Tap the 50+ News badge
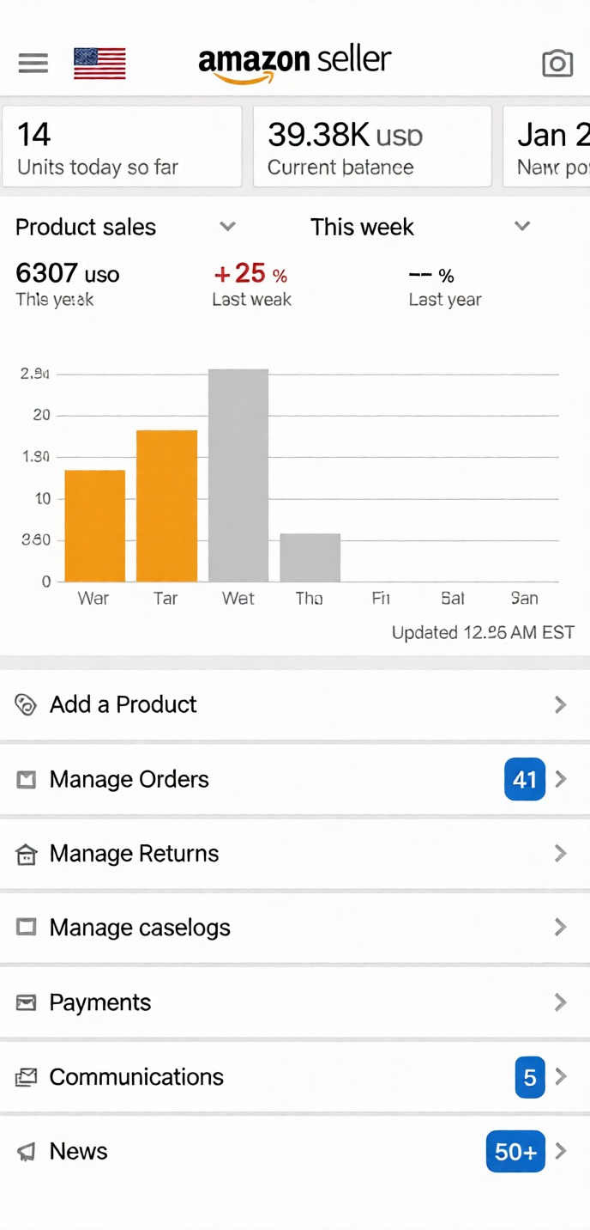Screen dimensions: 590x1230 tap(515, 1151)
